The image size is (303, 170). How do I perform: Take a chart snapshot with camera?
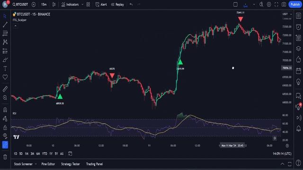pos(284,4)
